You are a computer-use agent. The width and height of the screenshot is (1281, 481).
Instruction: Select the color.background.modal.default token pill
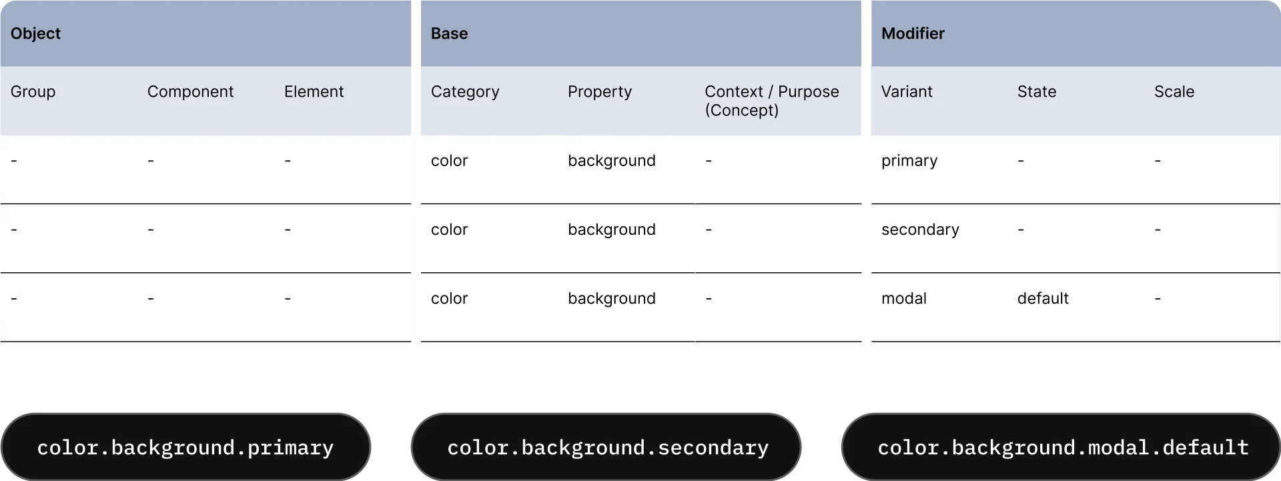tap(1062, 447)
